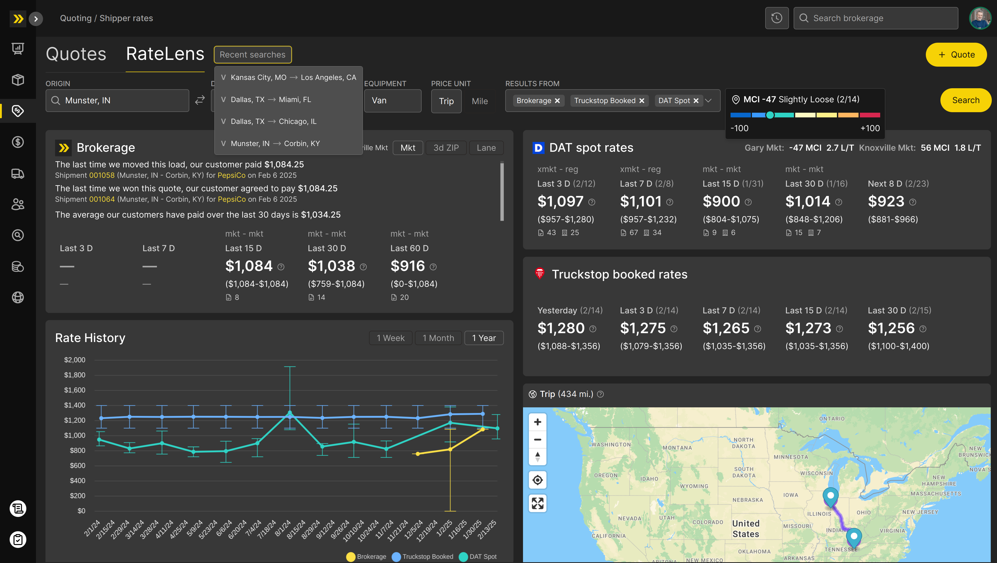Switch price unit to Mile
Viewport: 997px width, 563px height.
(480, 101)
